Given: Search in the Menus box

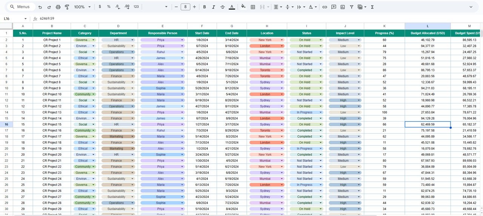Looking at the screenshot, I should 23,7.
